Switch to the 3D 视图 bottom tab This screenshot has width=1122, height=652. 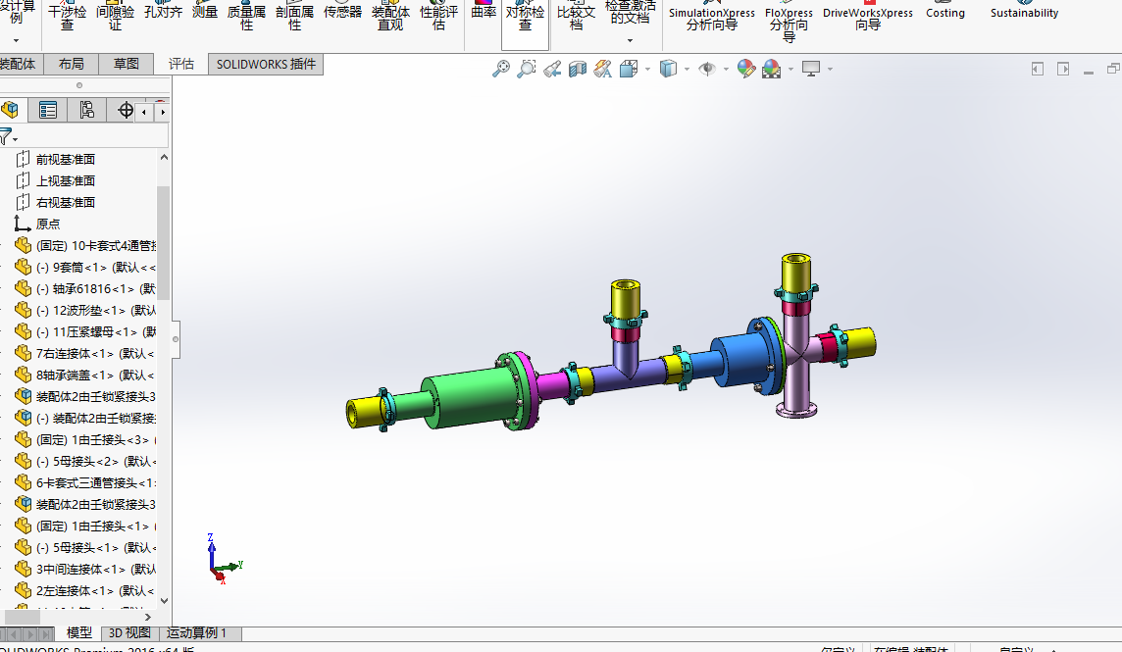coord(129,632)
